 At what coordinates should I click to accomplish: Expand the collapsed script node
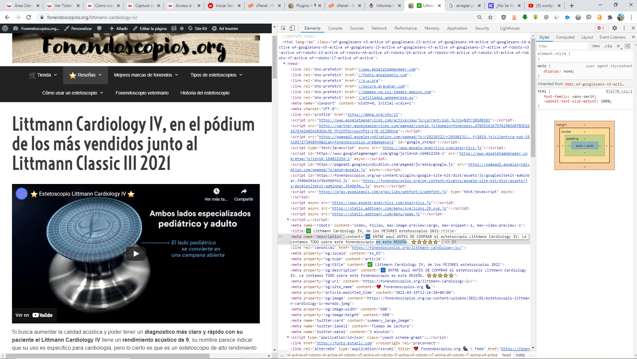coord(288,220)
